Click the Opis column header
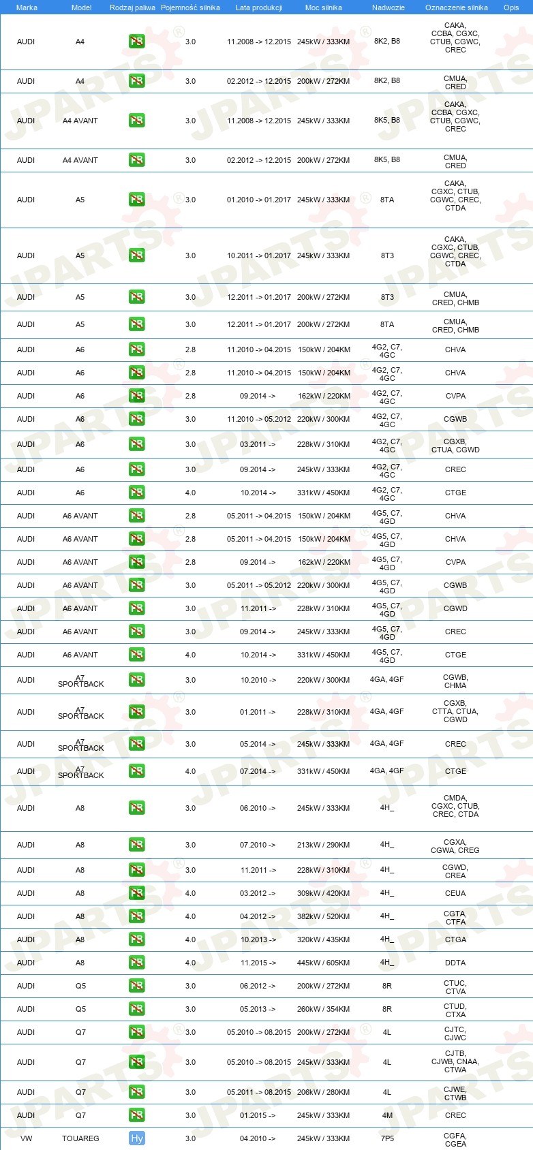Viewport: 533px width, 1150px height. 511,7
